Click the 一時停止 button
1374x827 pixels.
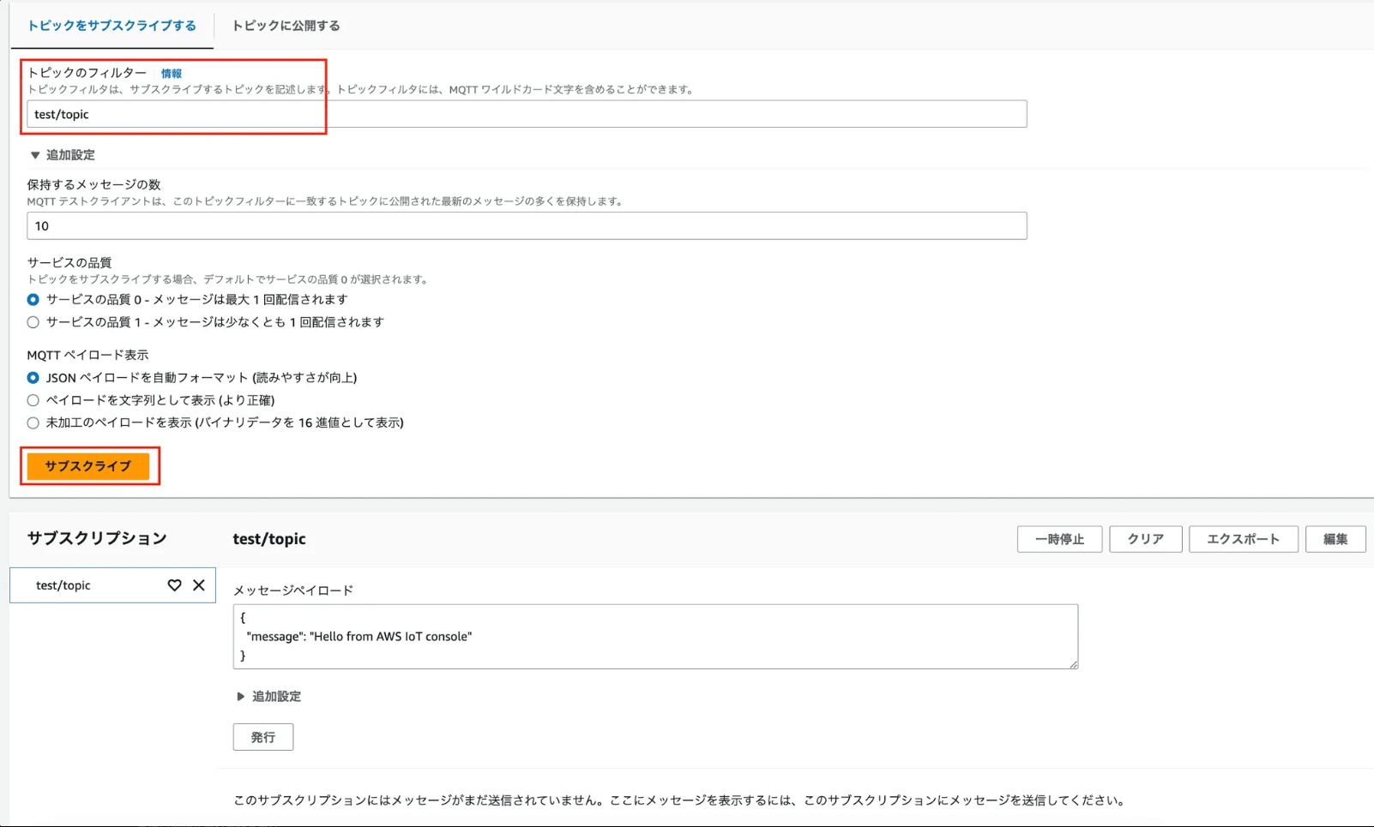pos(1059,539)
